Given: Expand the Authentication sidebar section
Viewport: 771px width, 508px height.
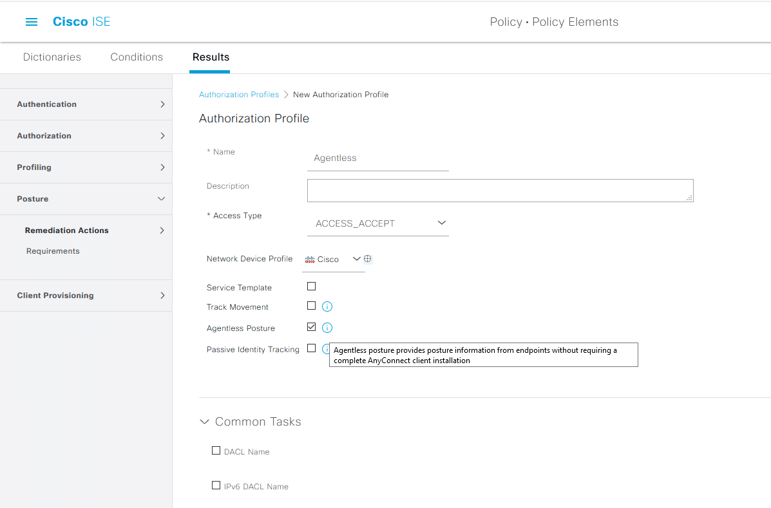Looking at the screenshot, I should (x=86, y=104).
